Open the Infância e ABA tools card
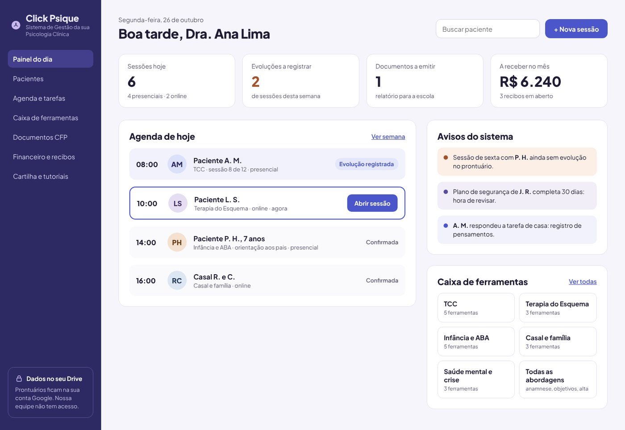 [476, 342]
